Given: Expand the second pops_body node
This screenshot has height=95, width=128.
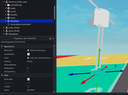Looking at the screenshot, I should (x=4, y=31).
